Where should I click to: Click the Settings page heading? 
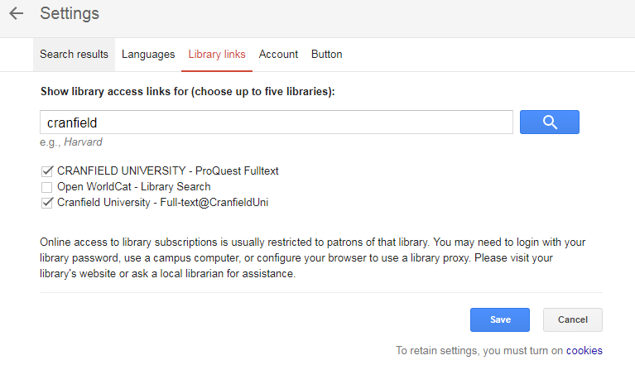click(x=70, y=14)
